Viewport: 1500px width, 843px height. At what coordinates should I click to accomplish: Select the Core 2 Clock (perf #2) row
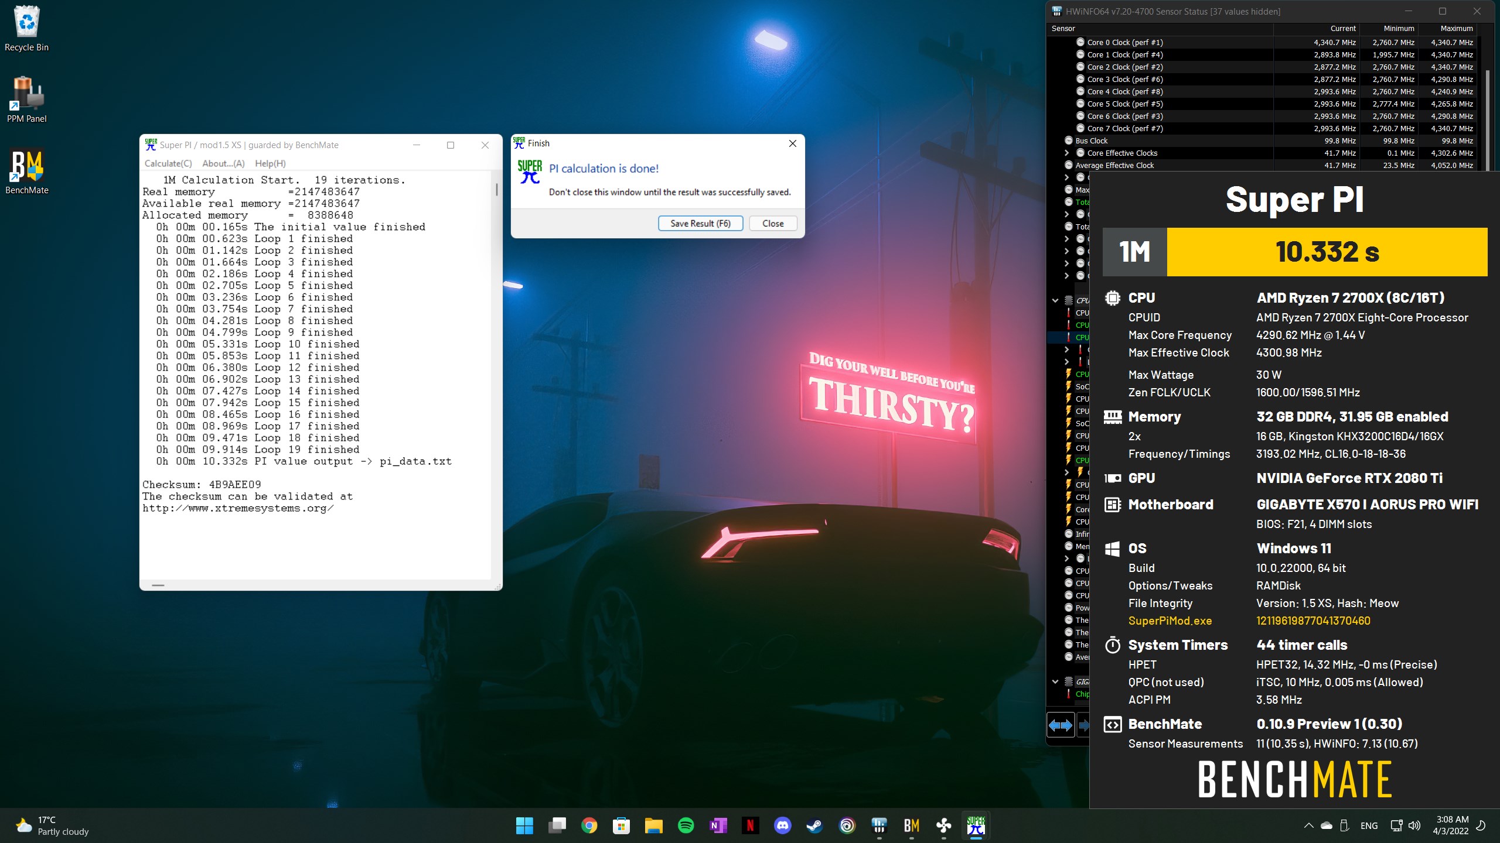click(1263, 67)
